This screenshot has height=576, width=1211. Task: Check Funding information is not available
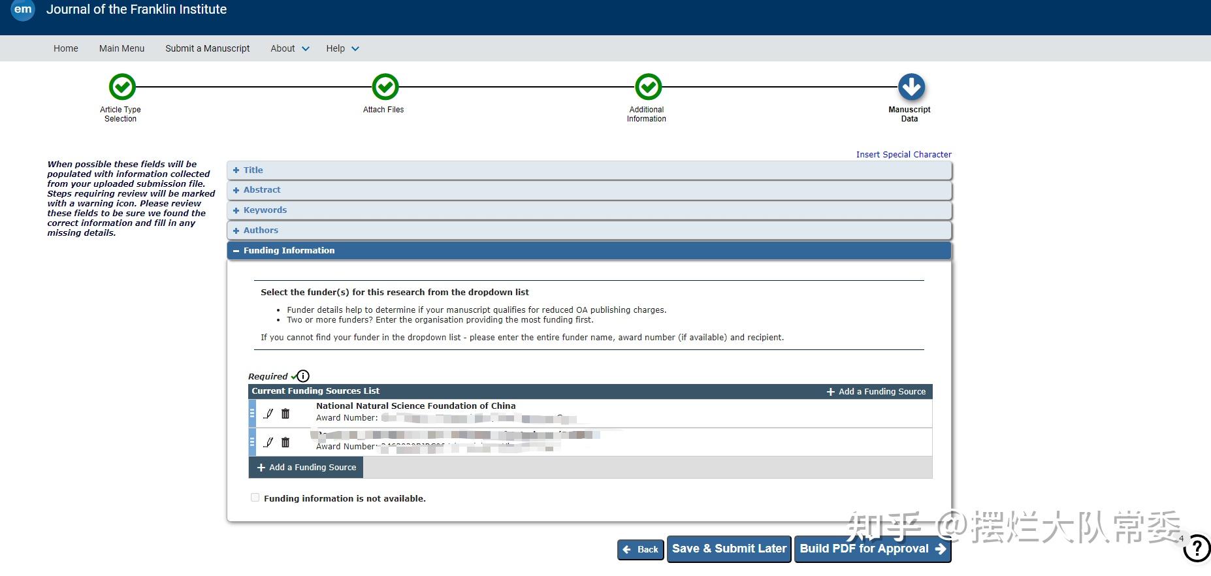click(255, 498)
